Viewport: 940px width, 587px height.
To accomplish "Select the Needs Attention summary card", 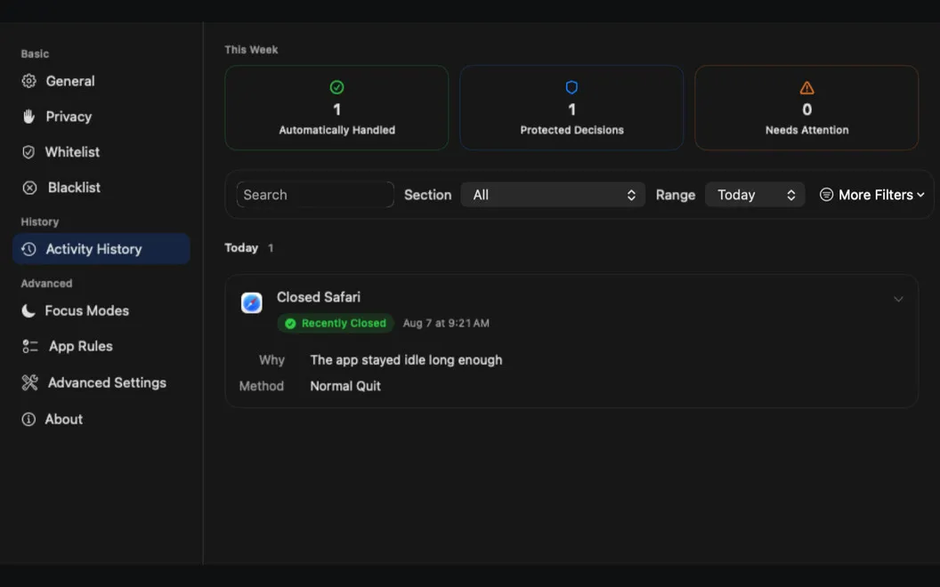I will point(806,108).
